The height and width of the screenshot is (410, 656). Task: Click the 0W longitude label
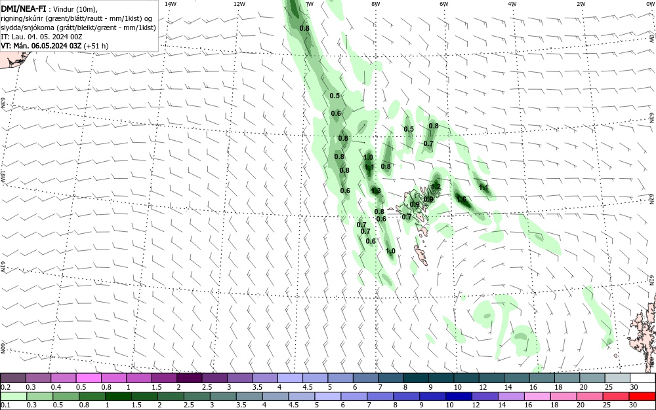coord(649,4)
